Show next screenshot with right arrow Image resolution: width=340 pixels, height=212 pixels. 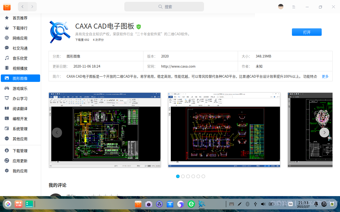tap(324, 132)
